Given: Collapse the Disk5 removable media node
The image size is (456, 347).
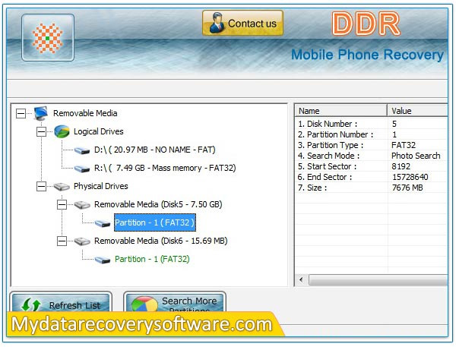Looking at the screenshot, I should pyautogui.click(x=62, y=204).
